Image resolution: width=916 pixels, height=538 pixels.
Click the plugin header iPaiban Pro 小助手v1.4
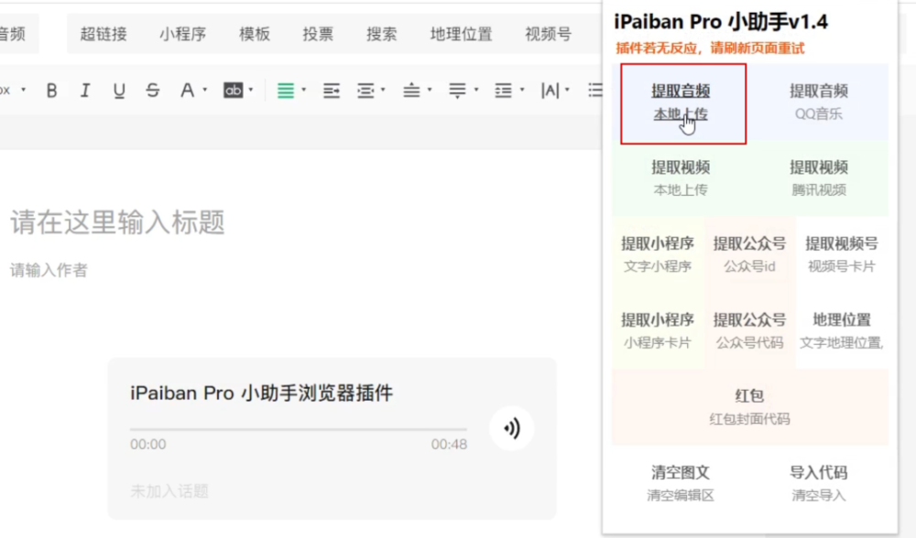pos(721,22)
